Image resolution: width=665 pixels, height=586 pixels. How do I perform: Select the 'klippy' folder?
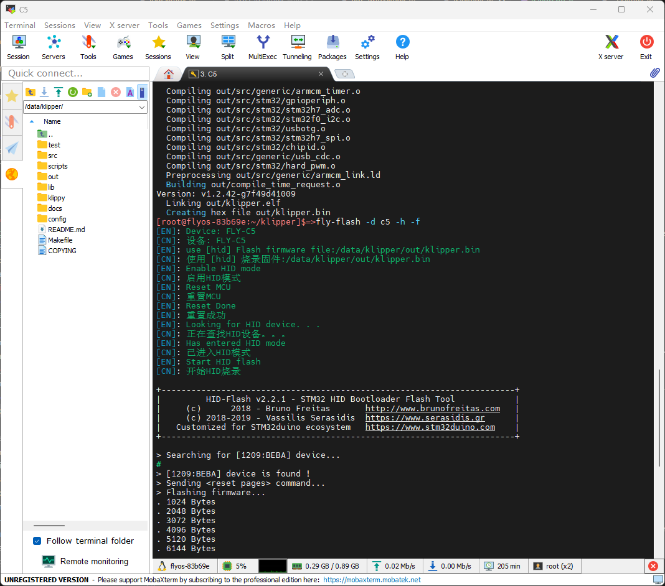[x=51, y=198]
